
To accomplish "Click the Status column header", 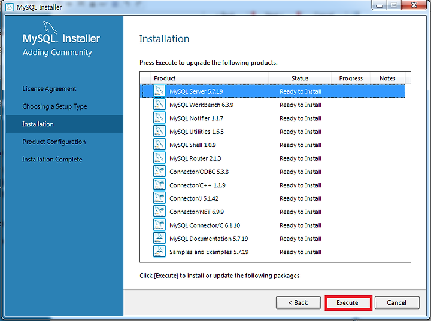I will [300, 78].
